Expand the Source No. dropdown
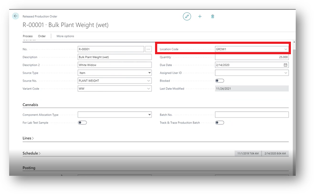The width and height of the screenshot is (314, 194). click(x=149, y=81)
